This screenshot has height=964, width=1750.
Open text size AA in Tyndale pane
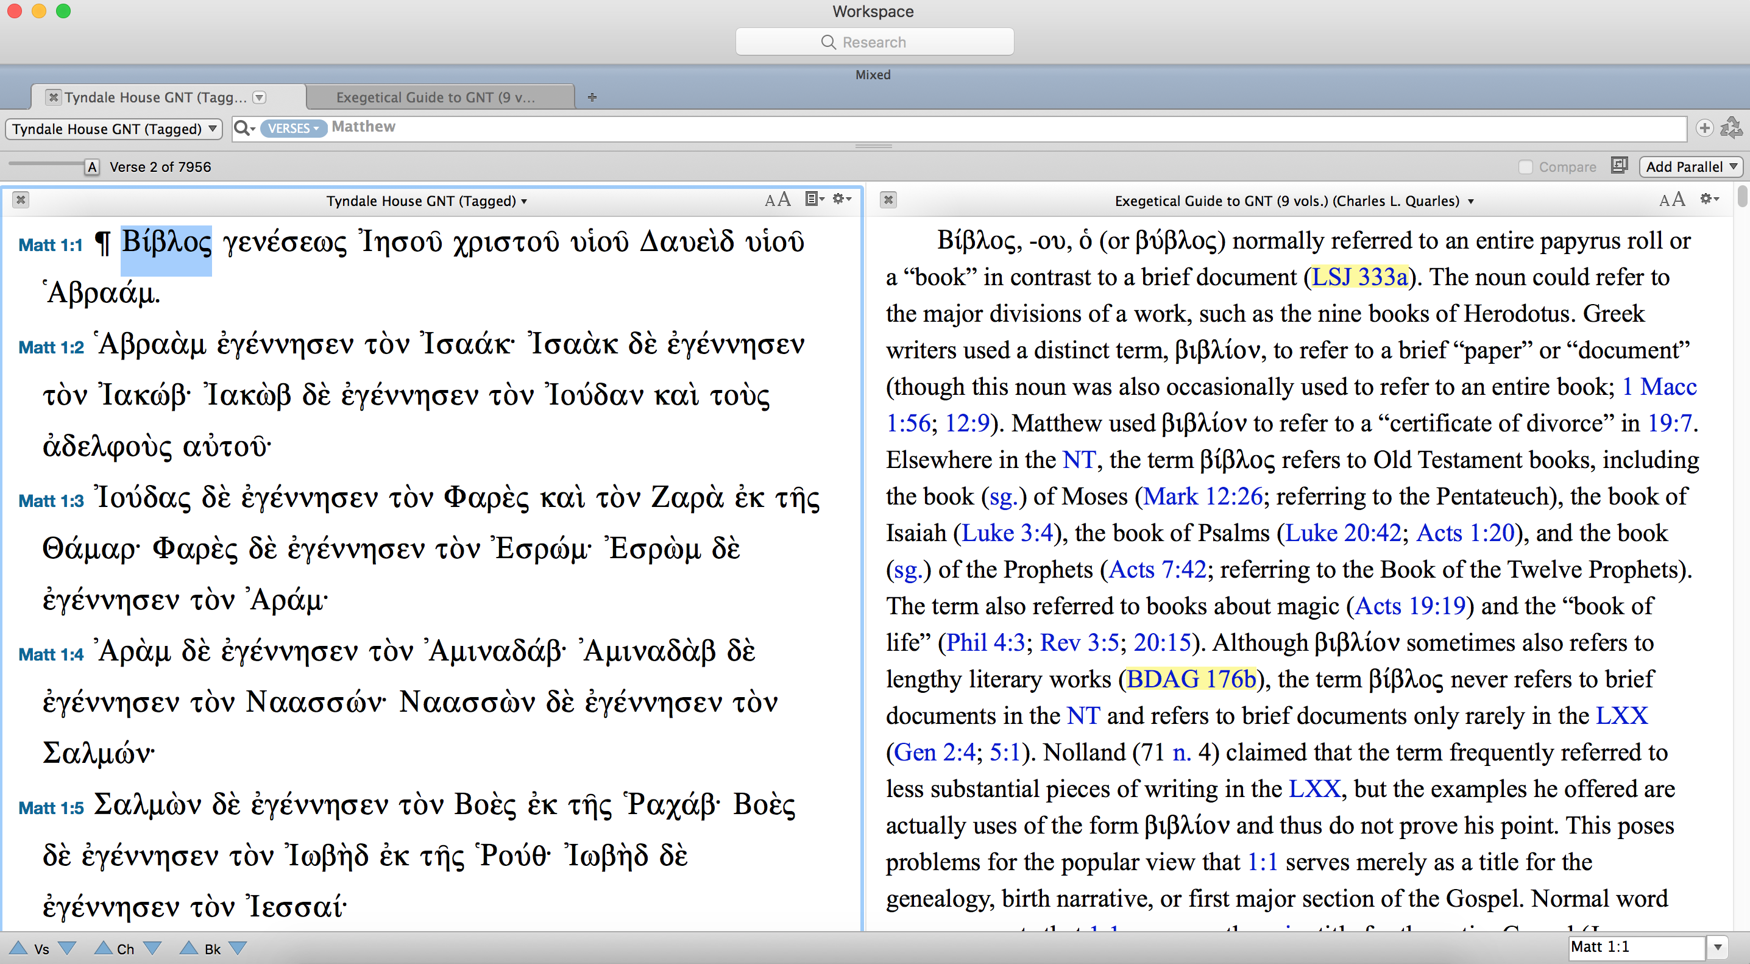coord(777,200)
